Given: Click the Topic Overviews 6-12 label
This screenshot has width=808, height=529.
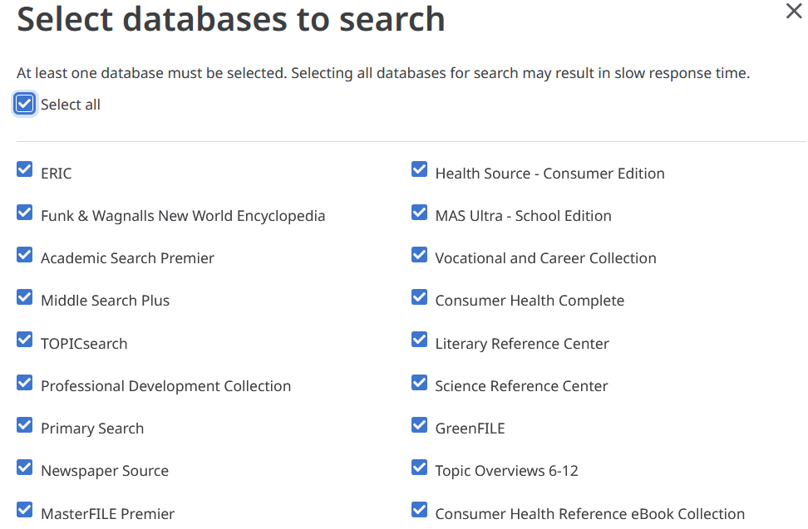Looking at the screenshot, I should tap(506, 471).
